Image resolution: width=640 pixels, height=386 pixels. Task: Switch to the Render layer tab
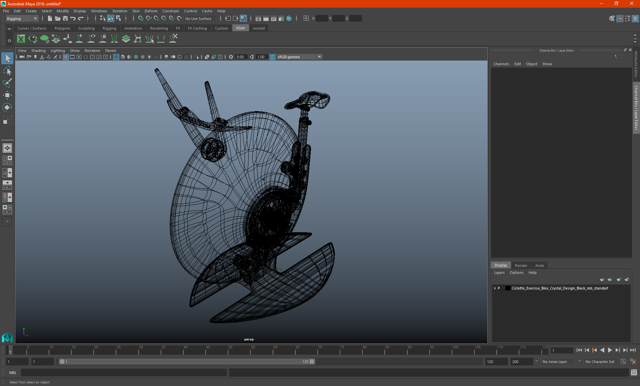point(521,266)
